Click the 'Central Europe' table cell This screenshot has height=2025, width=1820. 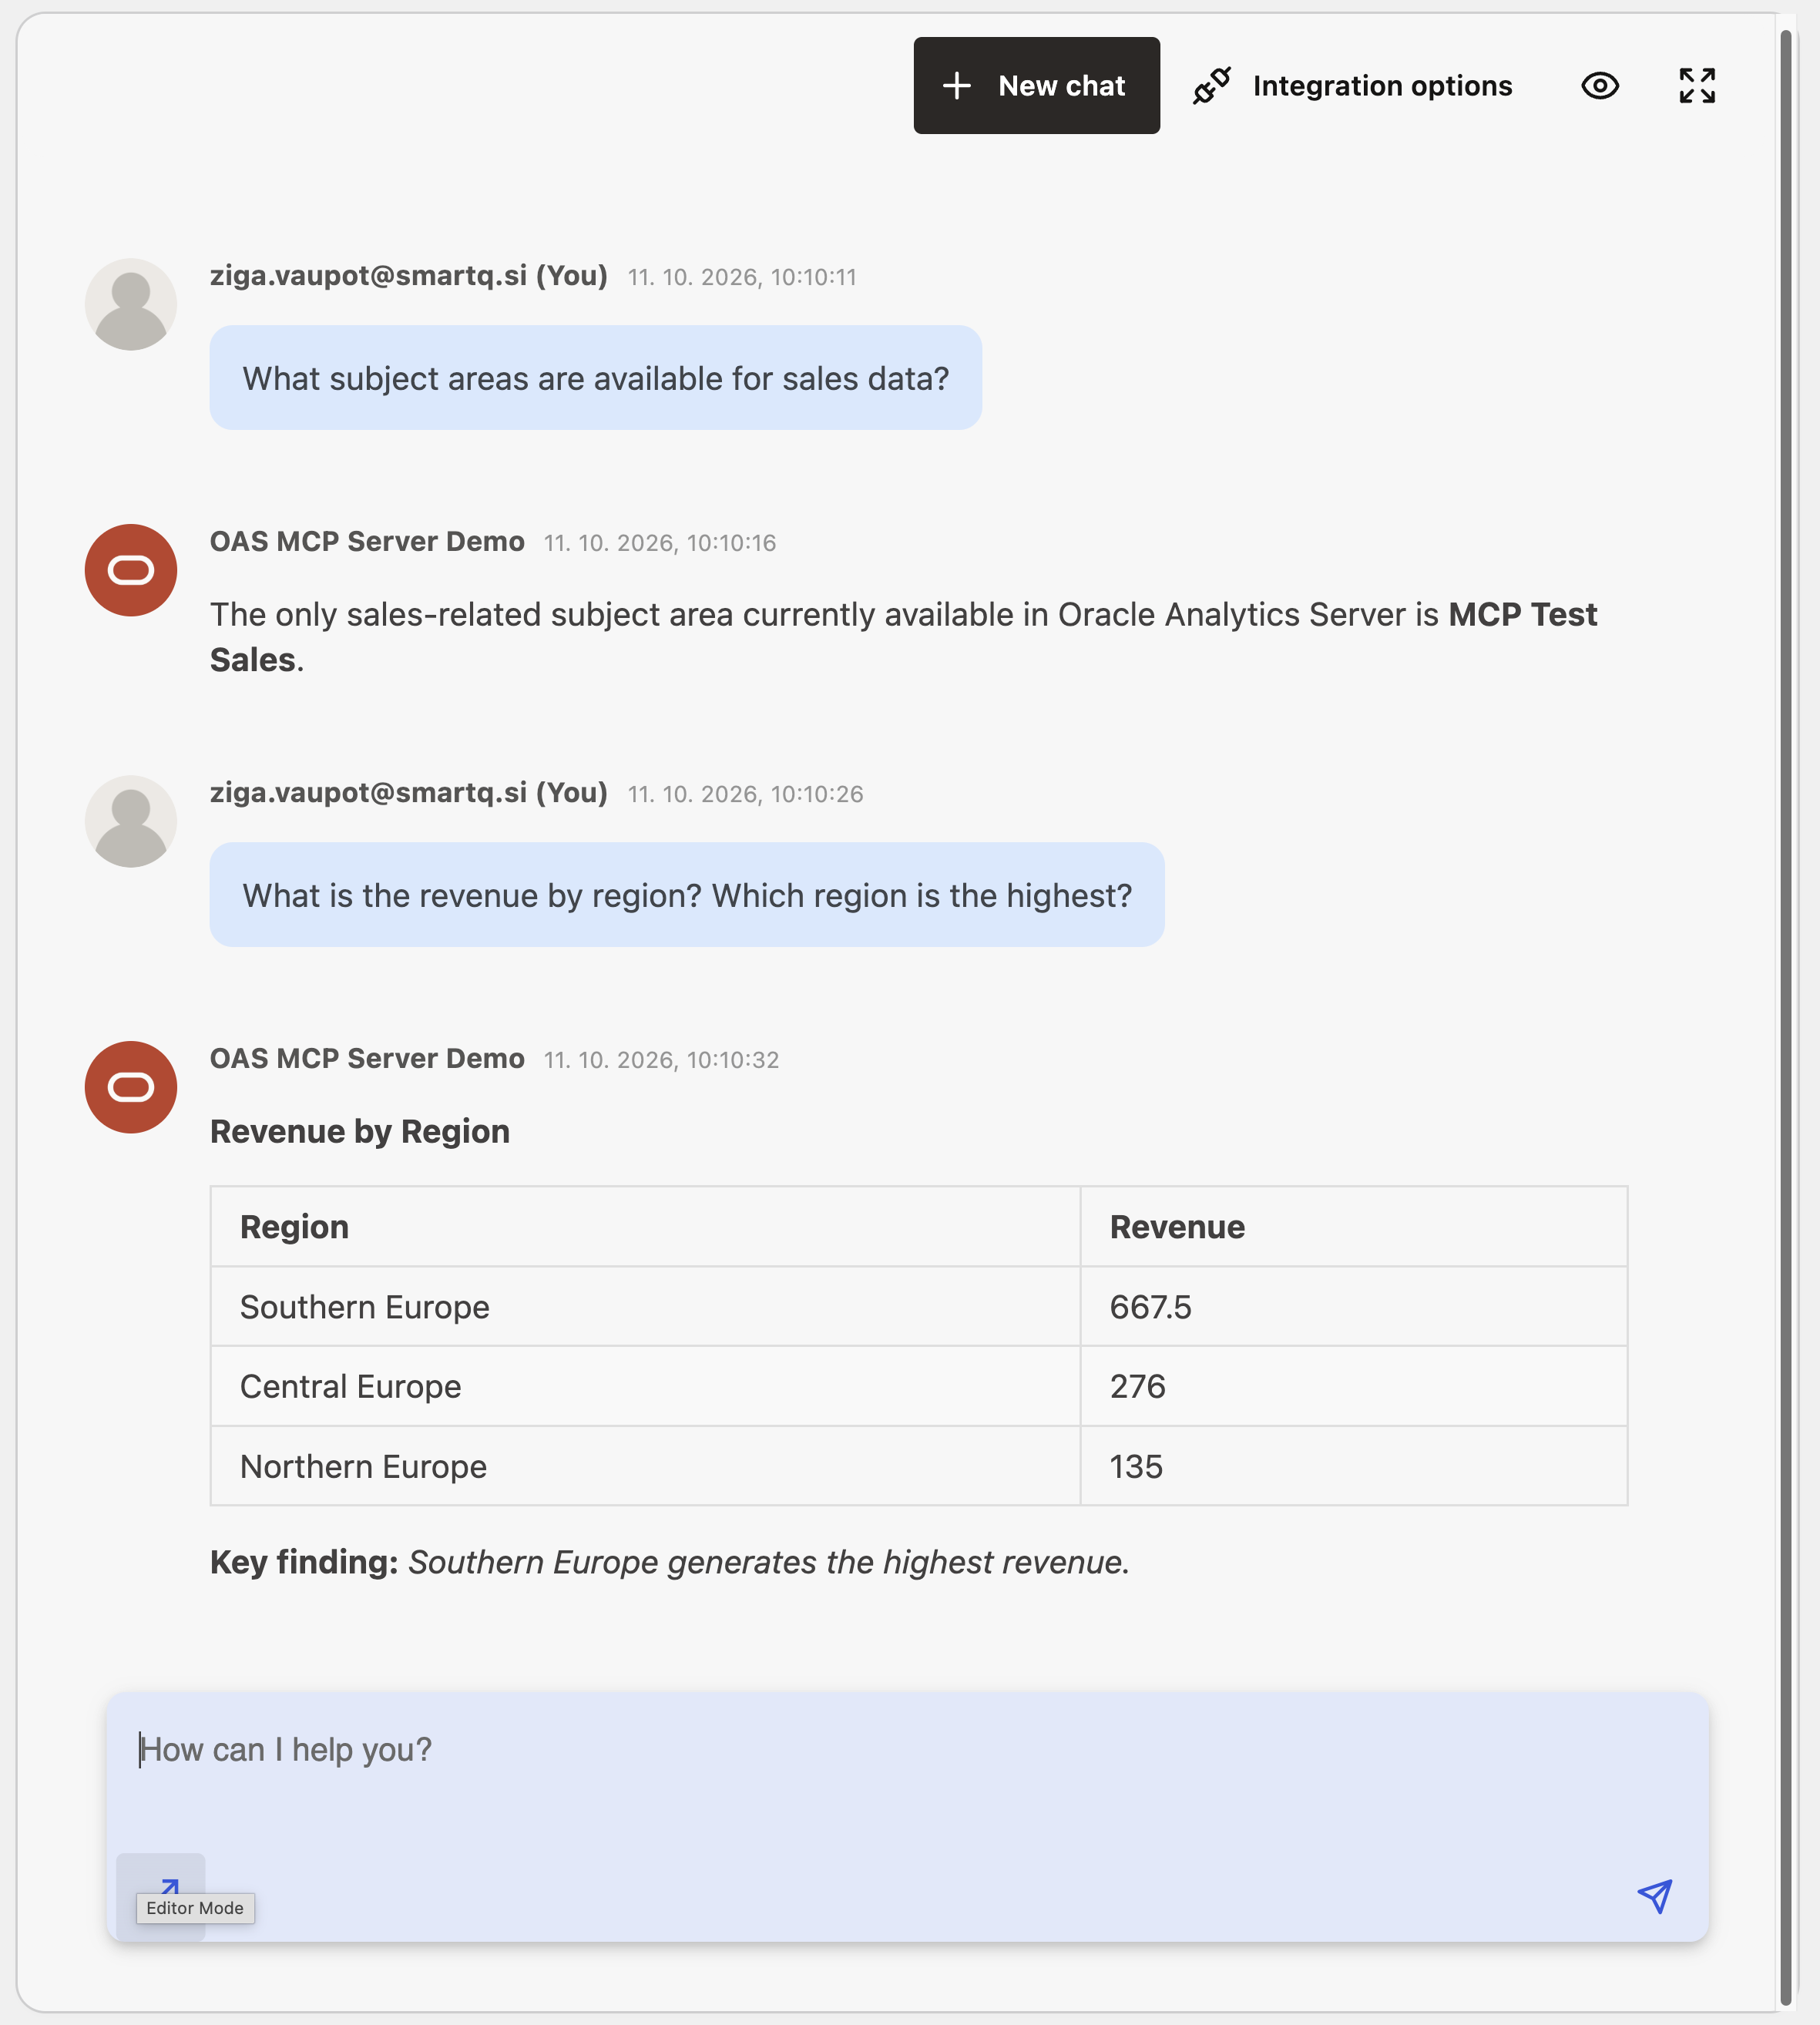coord(645,1386)
